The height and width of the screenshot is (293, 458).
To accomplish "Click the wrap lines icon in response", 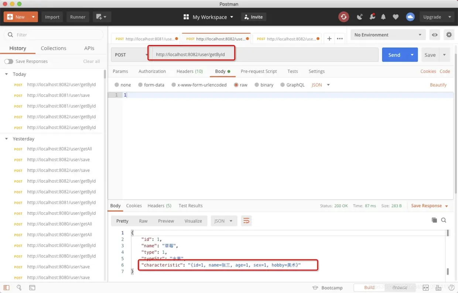I will click(x=246, y=221).
